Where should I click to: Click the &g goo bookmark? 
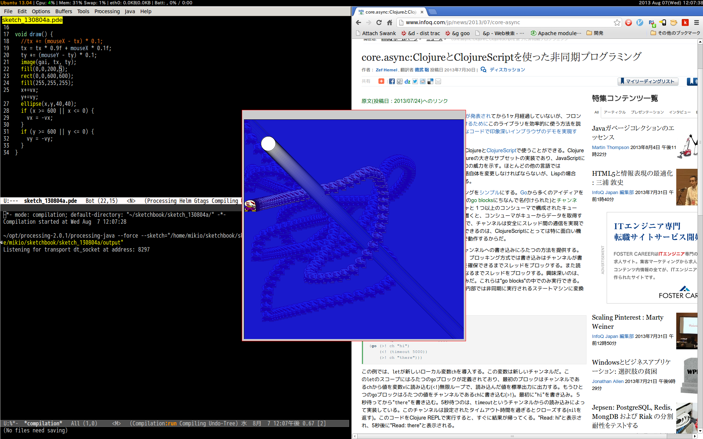click(457, 33)
